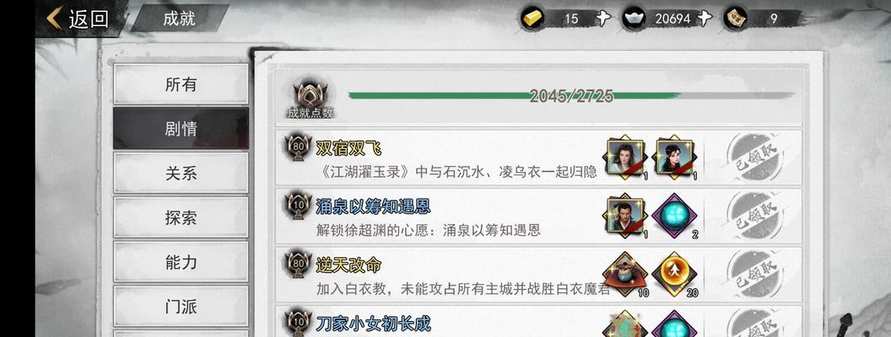891x337 pixels.
Task: Click the achievement points progress bar
Action: tap(571, 96)
